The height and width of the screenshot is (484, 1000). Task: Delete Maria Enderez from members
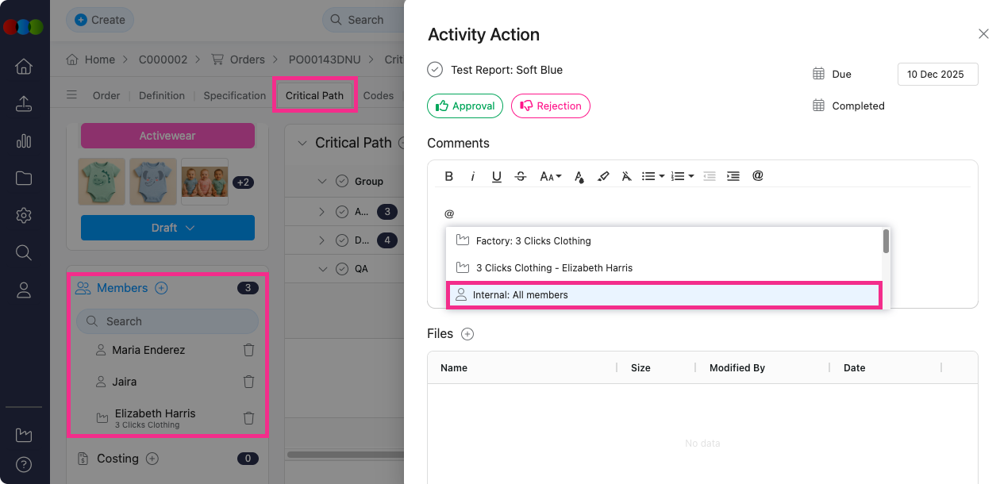(248, 350)
